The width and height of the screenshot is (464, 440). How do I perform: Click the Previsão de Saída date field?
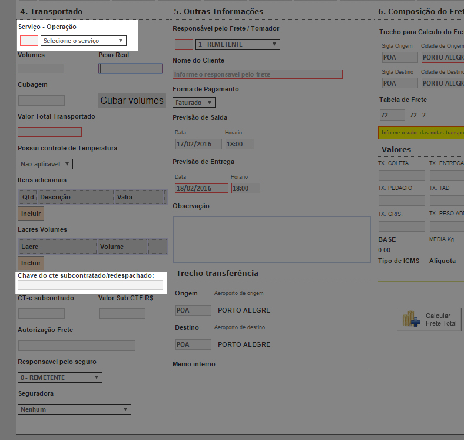198,144
